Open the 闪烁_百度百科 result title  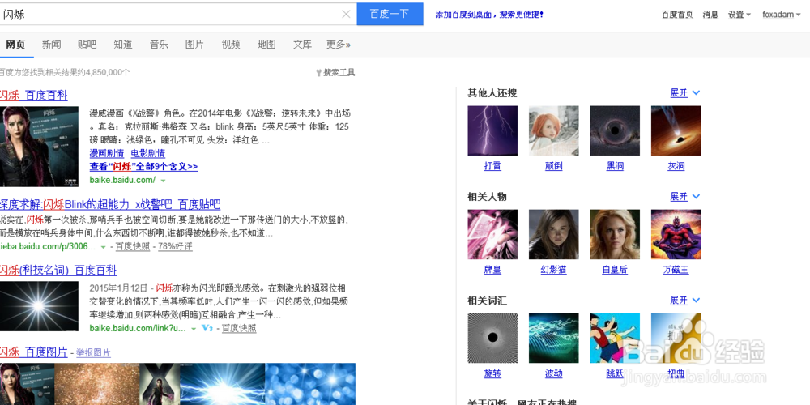point(33,95)
